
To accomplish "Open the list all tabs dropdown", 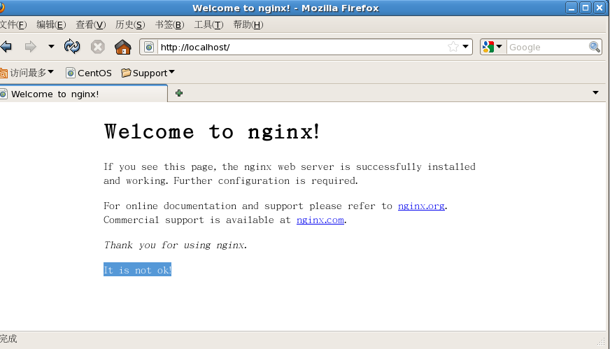I will [x=595, y=92].
